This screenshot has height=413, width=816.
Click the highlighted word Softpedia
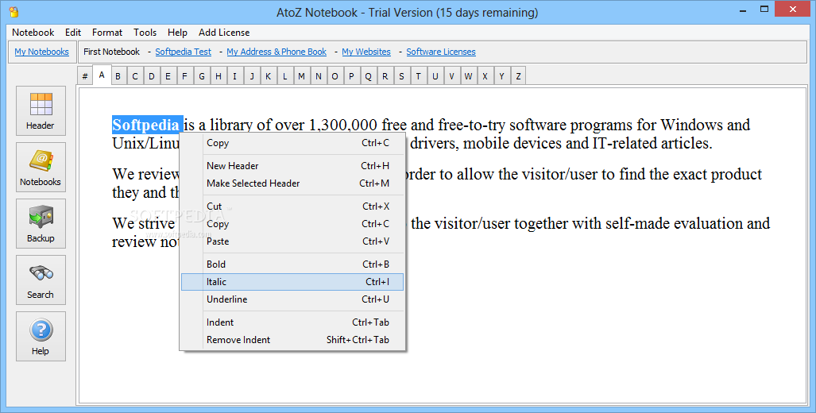click(146, 125)
